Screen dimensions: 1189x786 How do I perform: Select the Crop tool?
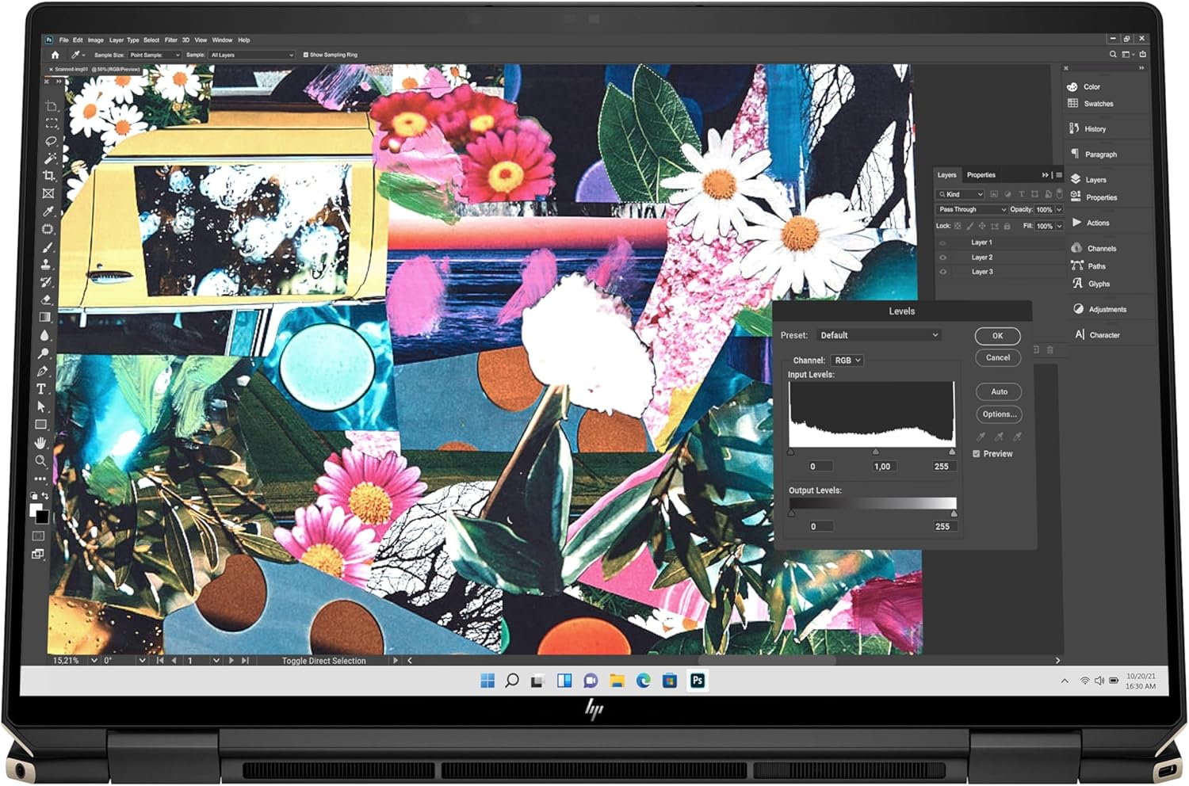tap(49, 175)
